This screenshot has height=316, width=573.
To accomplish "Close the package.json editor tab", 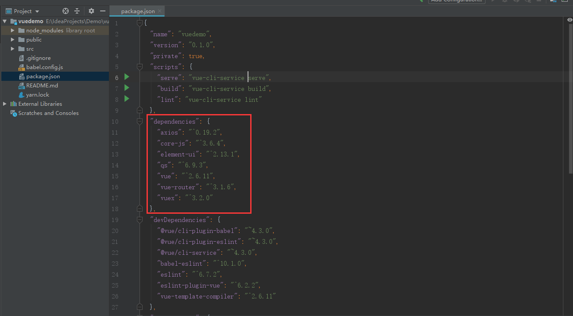I will tap(160, 11).
